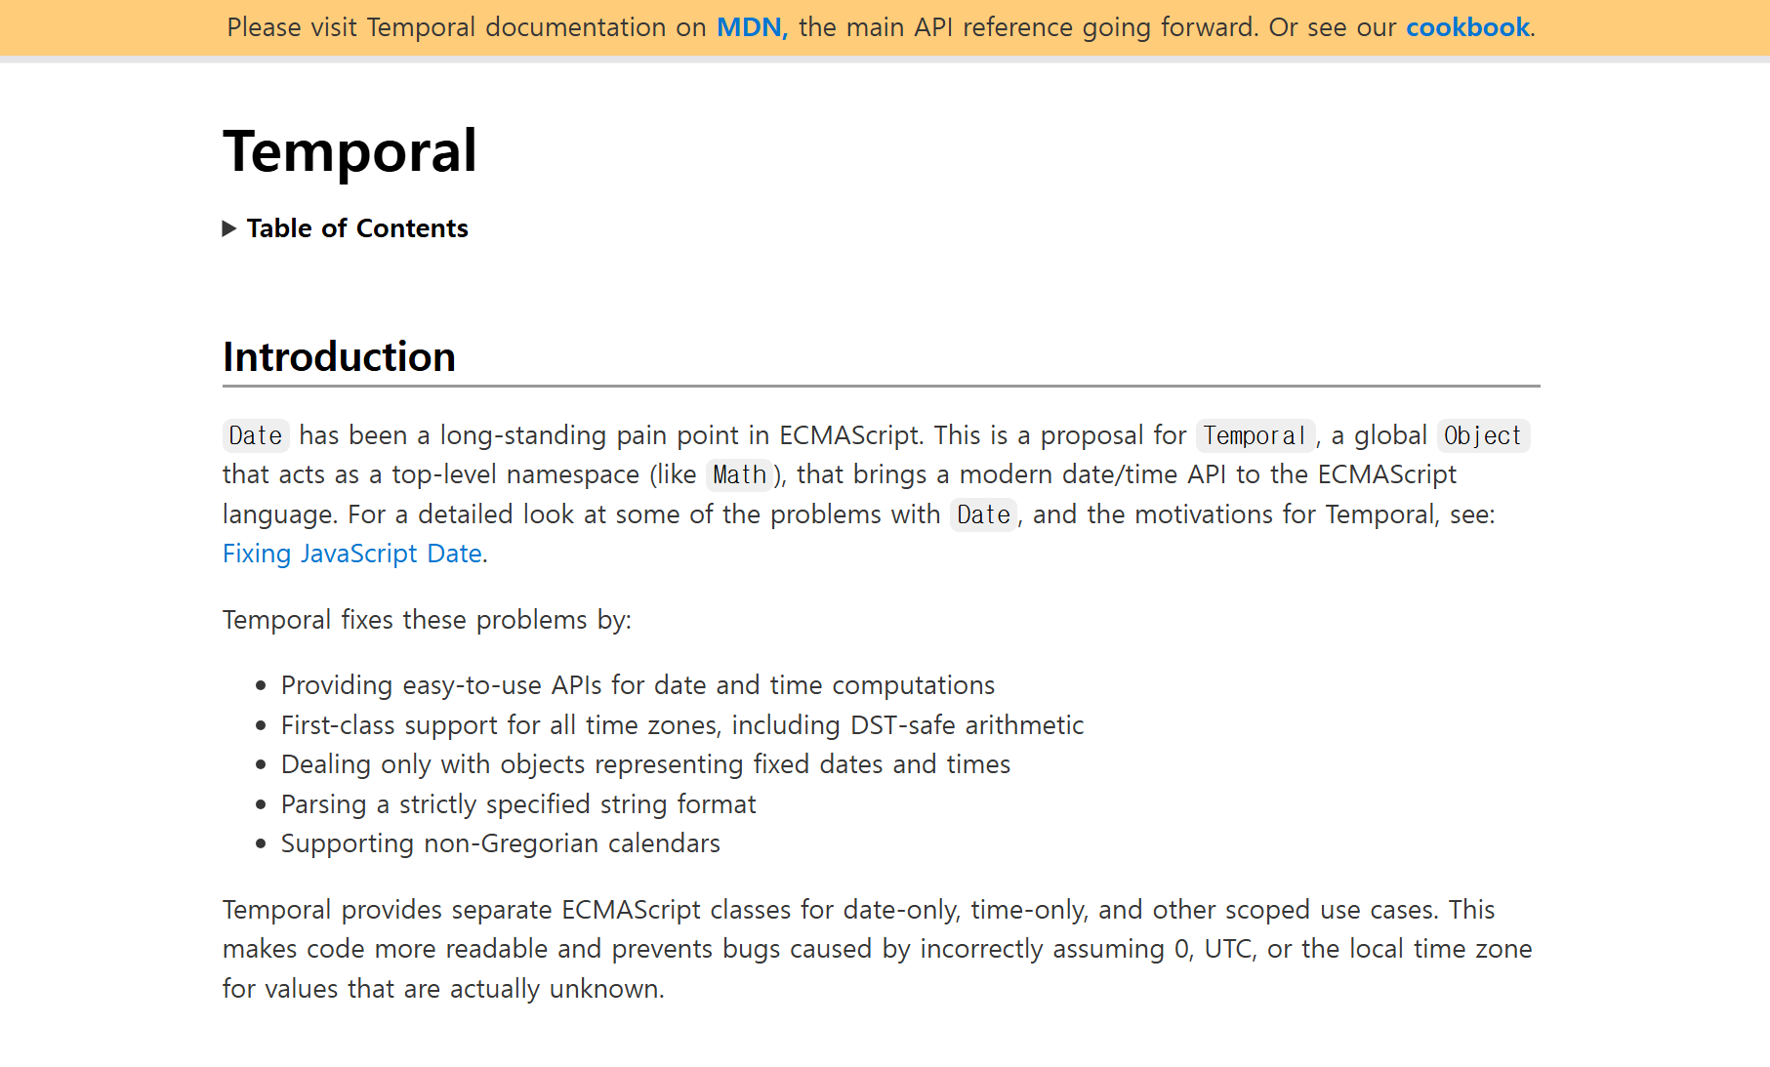1770x1067 pixels.
Task: Open the MDN documentation link
Action: click(x=750, y=27)
